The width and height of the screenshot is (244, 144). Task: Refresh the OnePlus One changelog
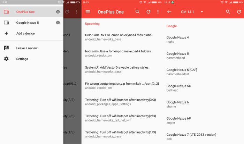click(148, 12)
